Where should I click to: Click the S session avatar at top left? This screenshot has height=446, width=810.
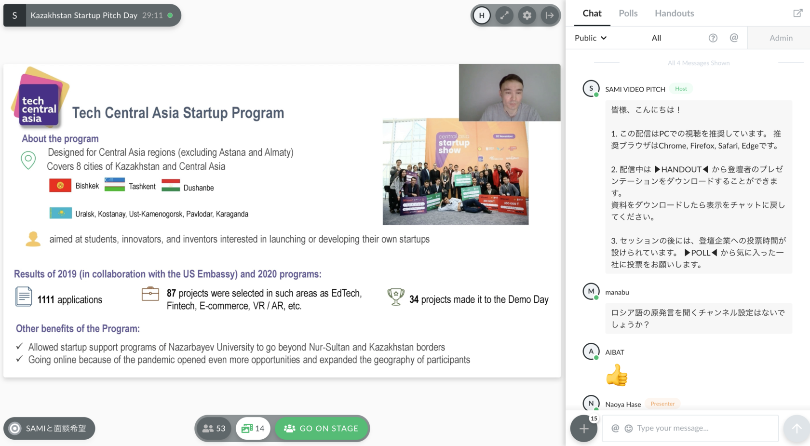pos(14,15)
